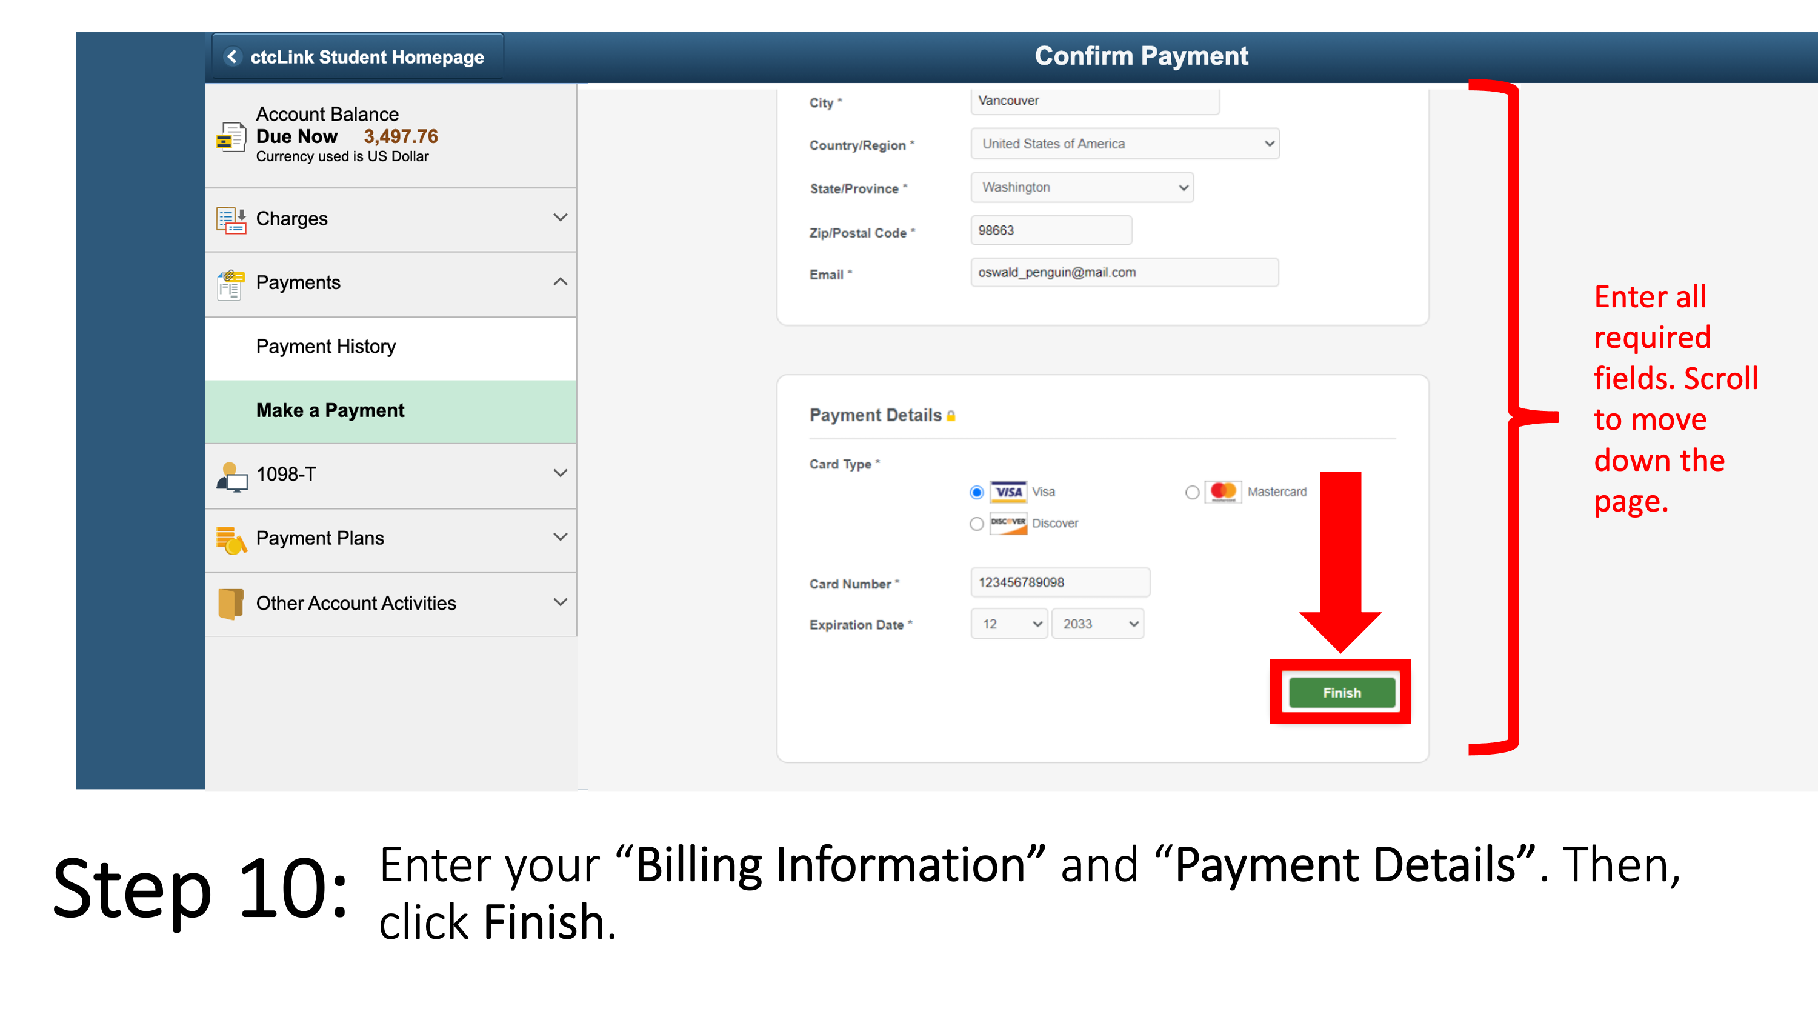Select the Visa radio button
Viewport: 1818px width, 1023px height.
(976, 491)
